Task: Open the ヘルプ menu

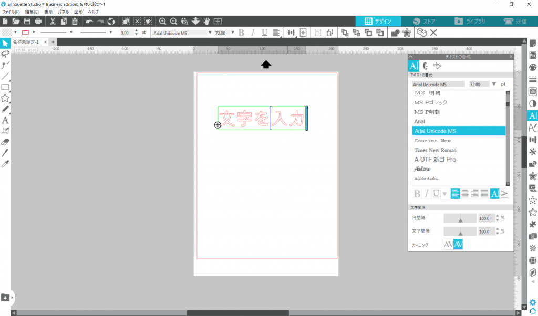Action: [x=94, y=12]
